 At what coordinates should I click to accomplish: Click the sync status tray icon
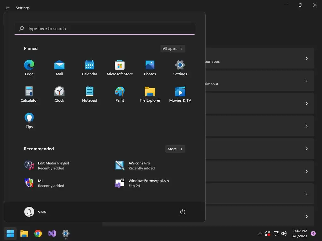(267, 233)
